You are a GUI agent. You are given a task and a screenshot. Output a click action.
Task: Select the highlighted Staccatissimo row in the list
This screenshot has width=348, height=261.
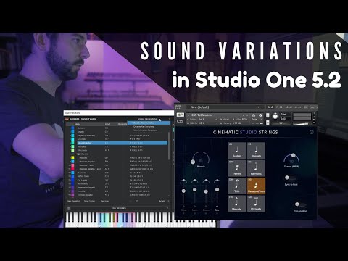point(122,143)
